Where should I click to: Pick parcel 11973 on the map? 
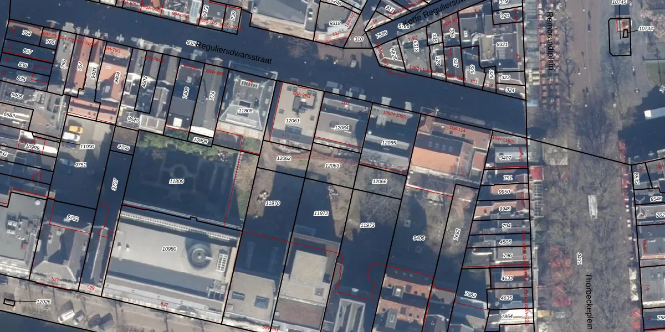pos(367,225)
